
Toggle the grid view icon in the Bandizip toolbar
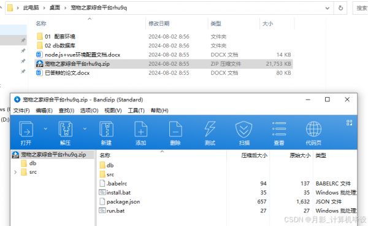(x=349, y=122)
